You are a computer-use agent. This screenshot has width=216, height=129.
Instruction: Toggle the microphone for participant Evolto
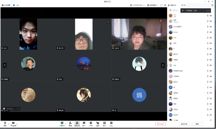coord(207,32)
